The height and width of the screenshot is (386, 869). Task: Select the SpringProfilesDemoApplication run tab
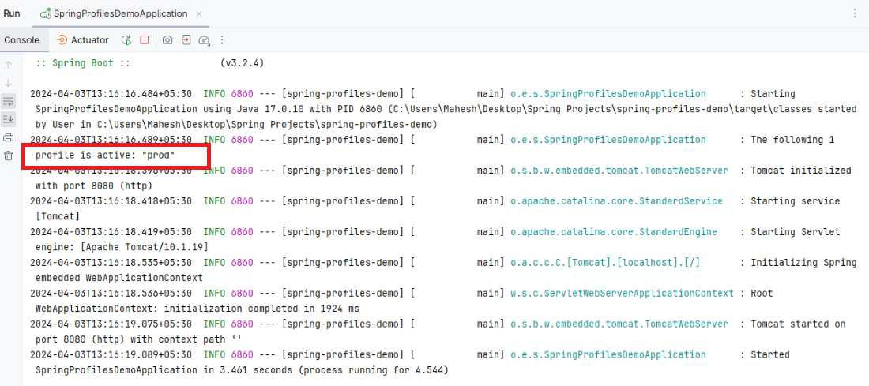(120, 13)
